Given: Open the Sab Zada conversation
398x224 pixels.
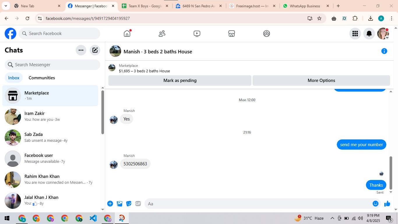Looking at the screenshot, I should coord(50,138).
